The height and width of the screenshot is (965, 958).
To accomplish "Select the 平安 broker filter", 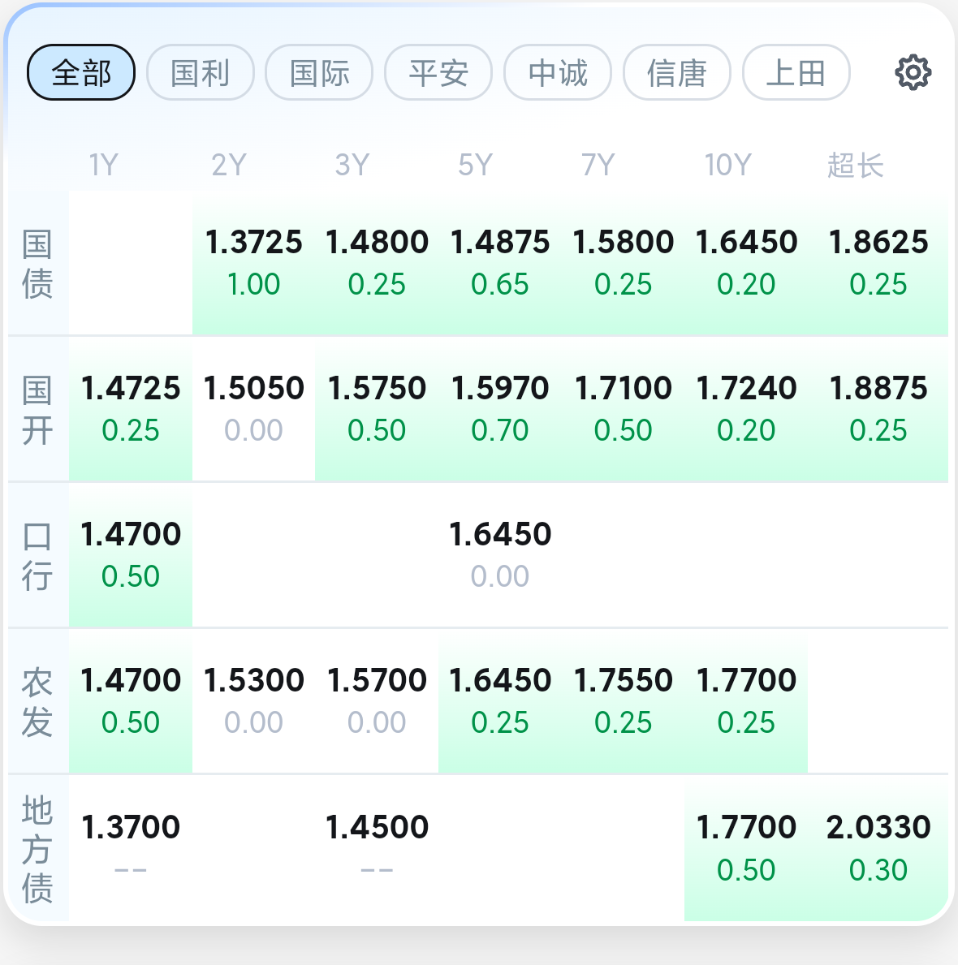I will pyautogui.click(x=438, y=72).
